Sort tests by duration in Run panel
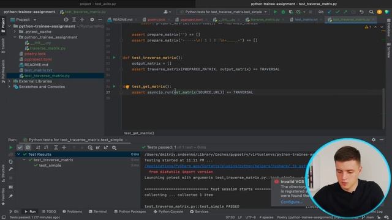The height and width of the screenshot is (220, 392). [46, 147]
